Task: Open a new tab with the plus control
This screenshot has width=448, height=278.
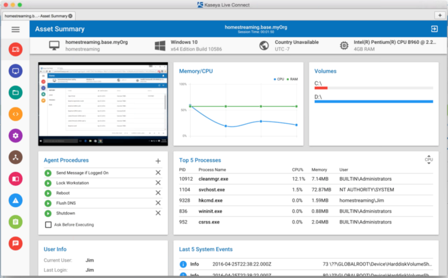Action: [440, 15]
